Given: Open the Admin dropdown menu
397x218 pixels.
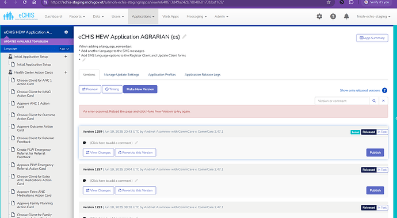Looking at the screenshot, I should (222, 17).
